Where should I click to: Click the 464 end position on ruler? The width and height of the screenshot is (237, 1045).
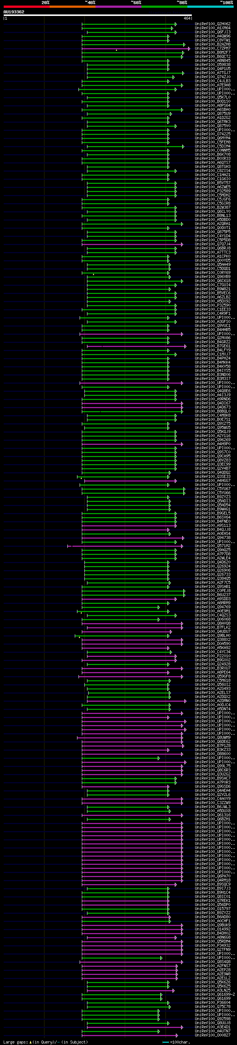(x=187, y=18)
